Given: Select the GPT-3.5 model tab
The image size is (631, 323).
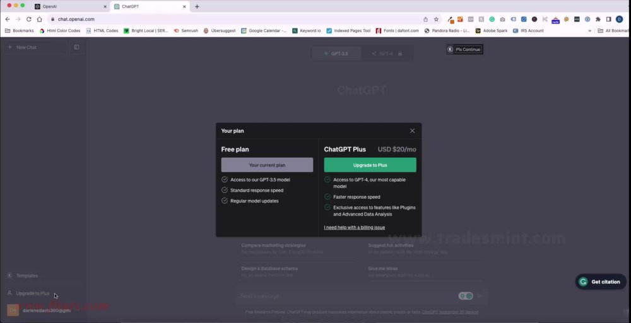Looking at the screenshot, I should 337,54.
